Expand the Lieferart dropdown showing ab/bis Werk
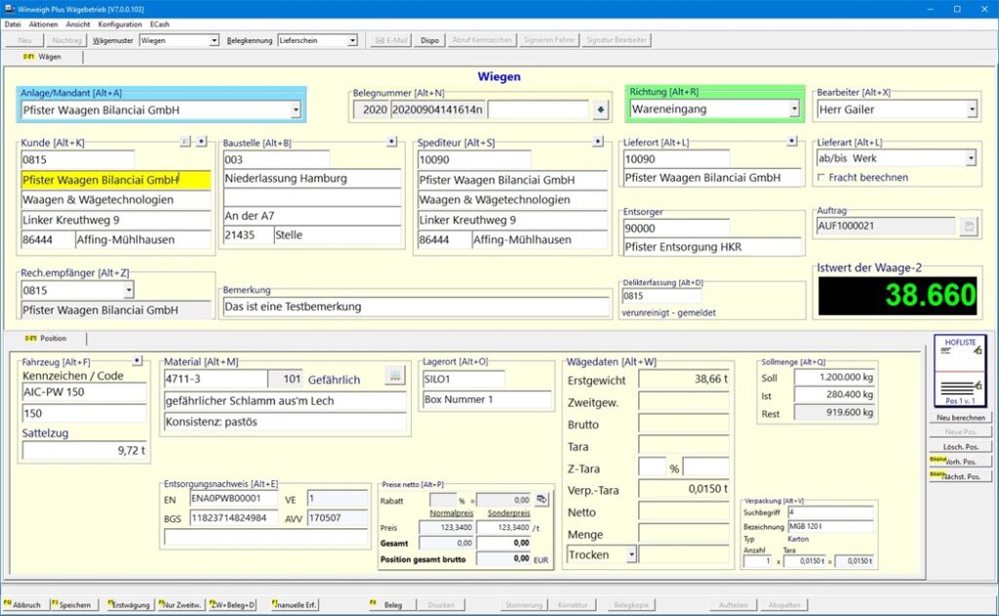This screenshot has height=616, width=999. click(971, 158)
